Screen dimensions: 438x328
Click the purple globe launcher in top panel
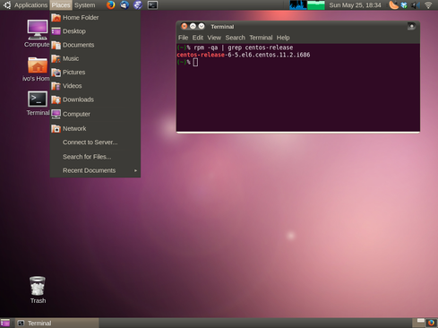(x=138, y=5)
